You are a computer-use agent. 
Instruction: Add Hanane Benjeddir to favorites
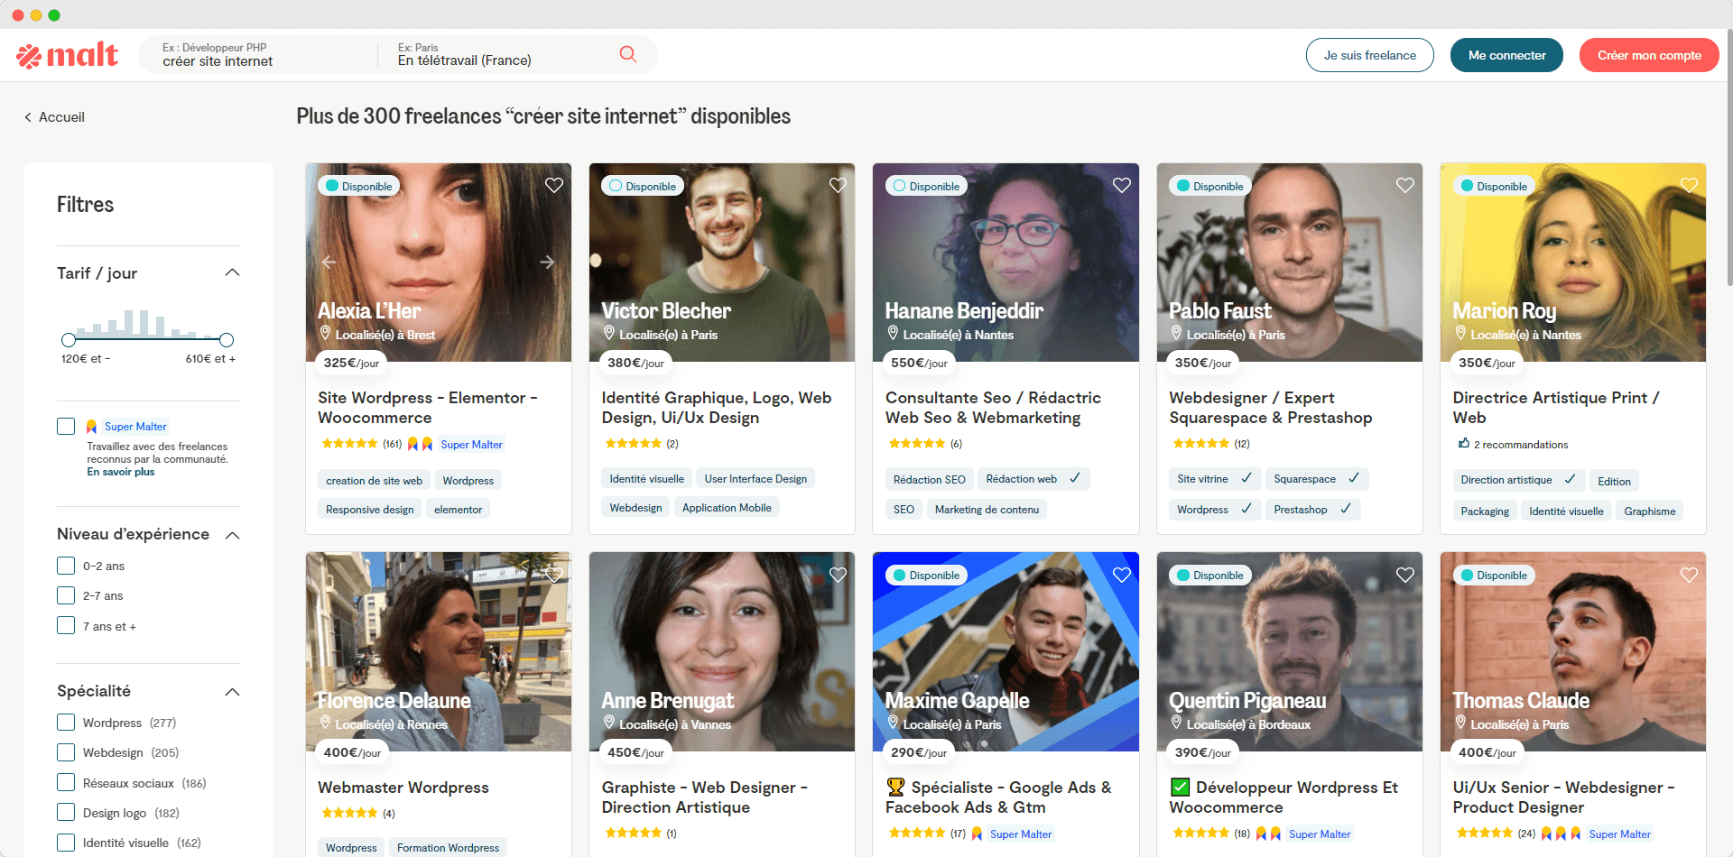[1122, 185]
